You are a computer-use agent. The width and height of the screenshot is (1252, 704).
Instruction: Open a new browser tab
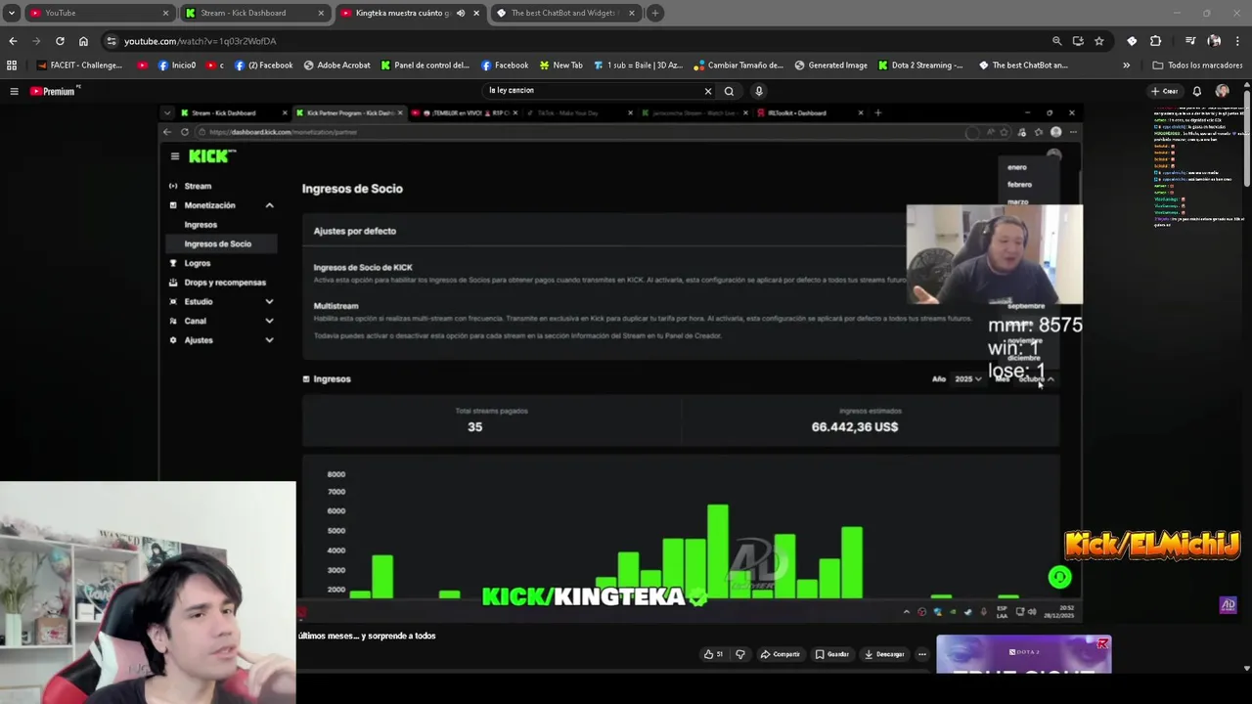(655, 13)
